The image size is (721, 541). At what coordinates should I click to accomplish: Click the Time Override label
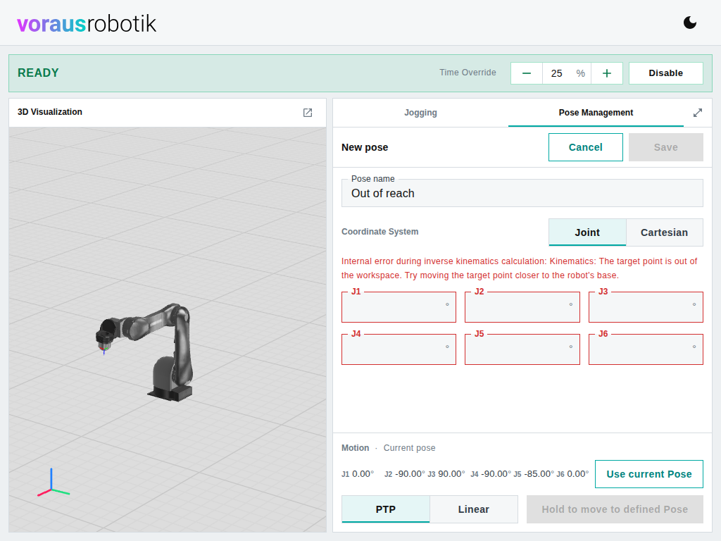(468, 73)
